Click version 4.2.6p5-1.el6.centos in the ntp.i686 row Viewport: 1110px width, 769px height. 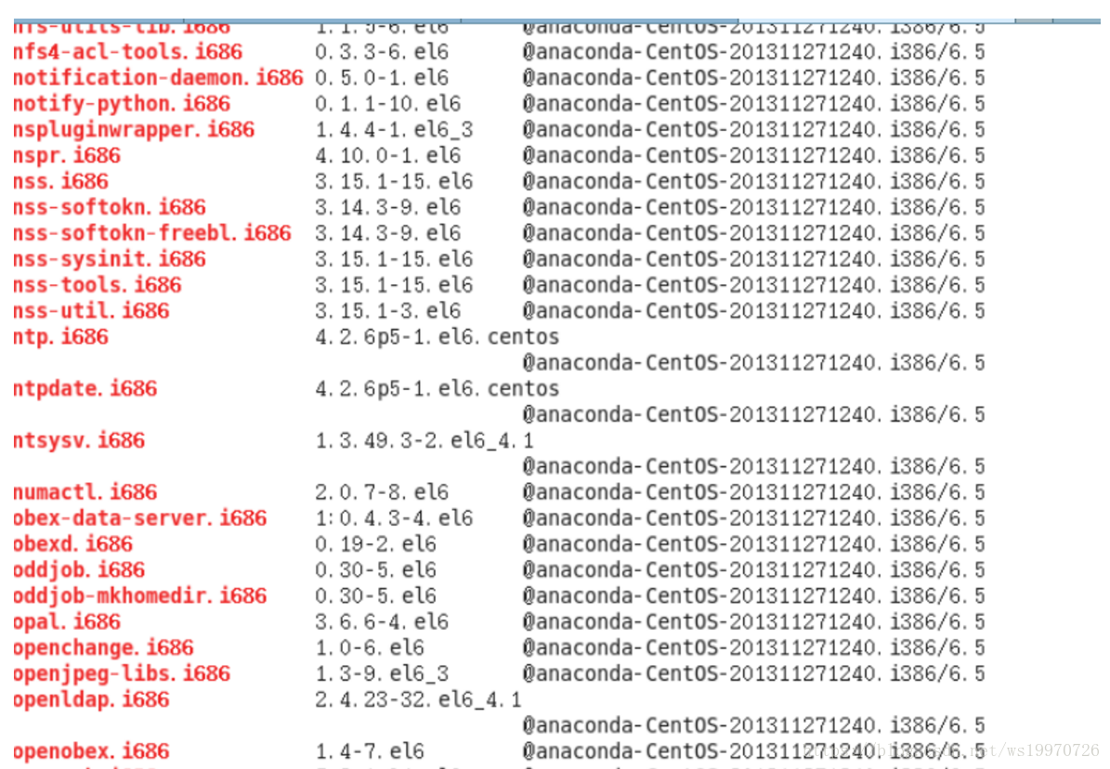pyautogui.click(x=437, y=337)
